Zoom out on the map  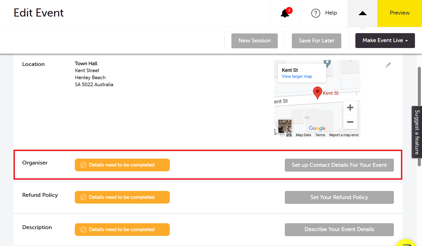tap(350, 122)
